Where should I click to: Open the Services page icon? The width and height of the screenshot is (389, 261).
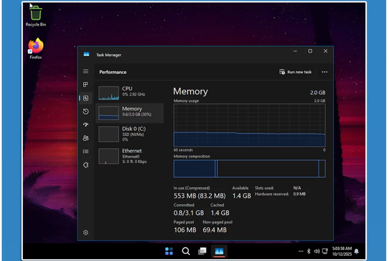click(x=86, y=165)
